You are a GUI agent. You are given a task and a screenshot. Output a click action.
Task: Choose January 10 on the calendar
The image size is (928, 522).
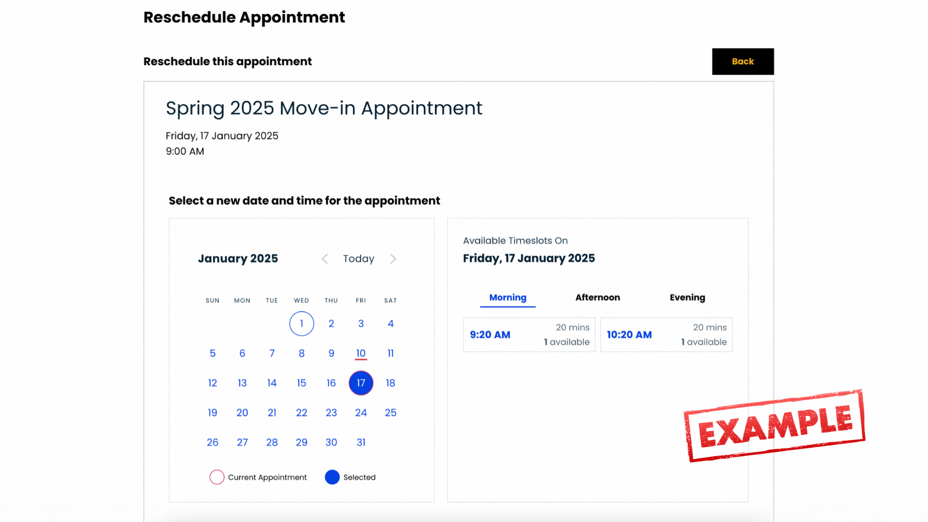pos(361,353)
